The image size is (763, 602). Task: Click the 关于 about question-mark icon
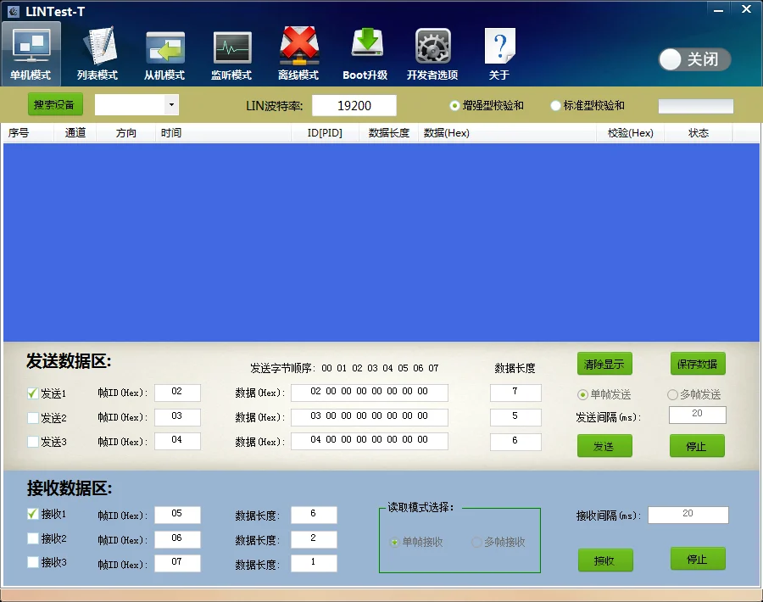[x=499, y=53]
